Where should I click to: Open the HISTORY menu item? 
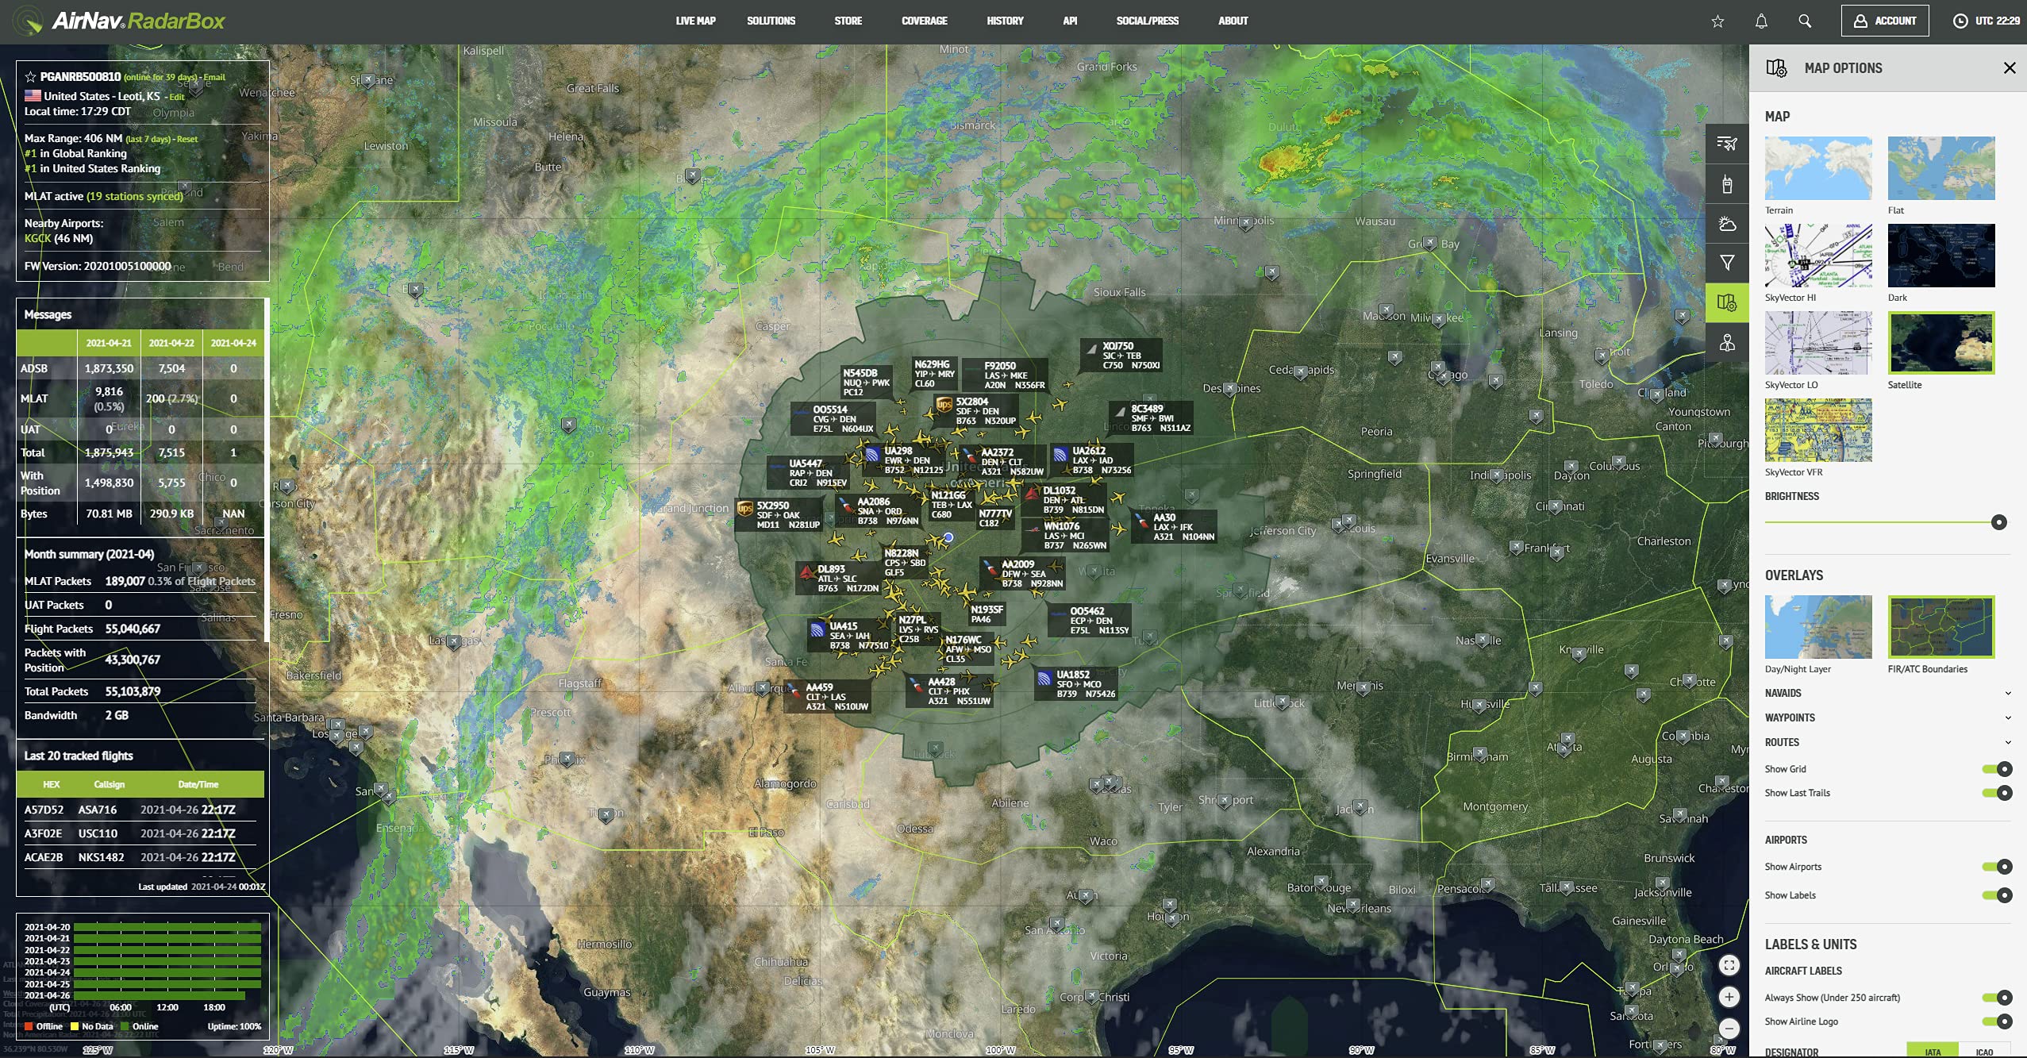coord(1005,21)
